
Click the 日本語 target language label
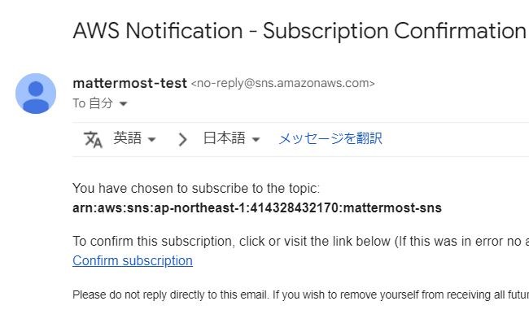[224, 138]
